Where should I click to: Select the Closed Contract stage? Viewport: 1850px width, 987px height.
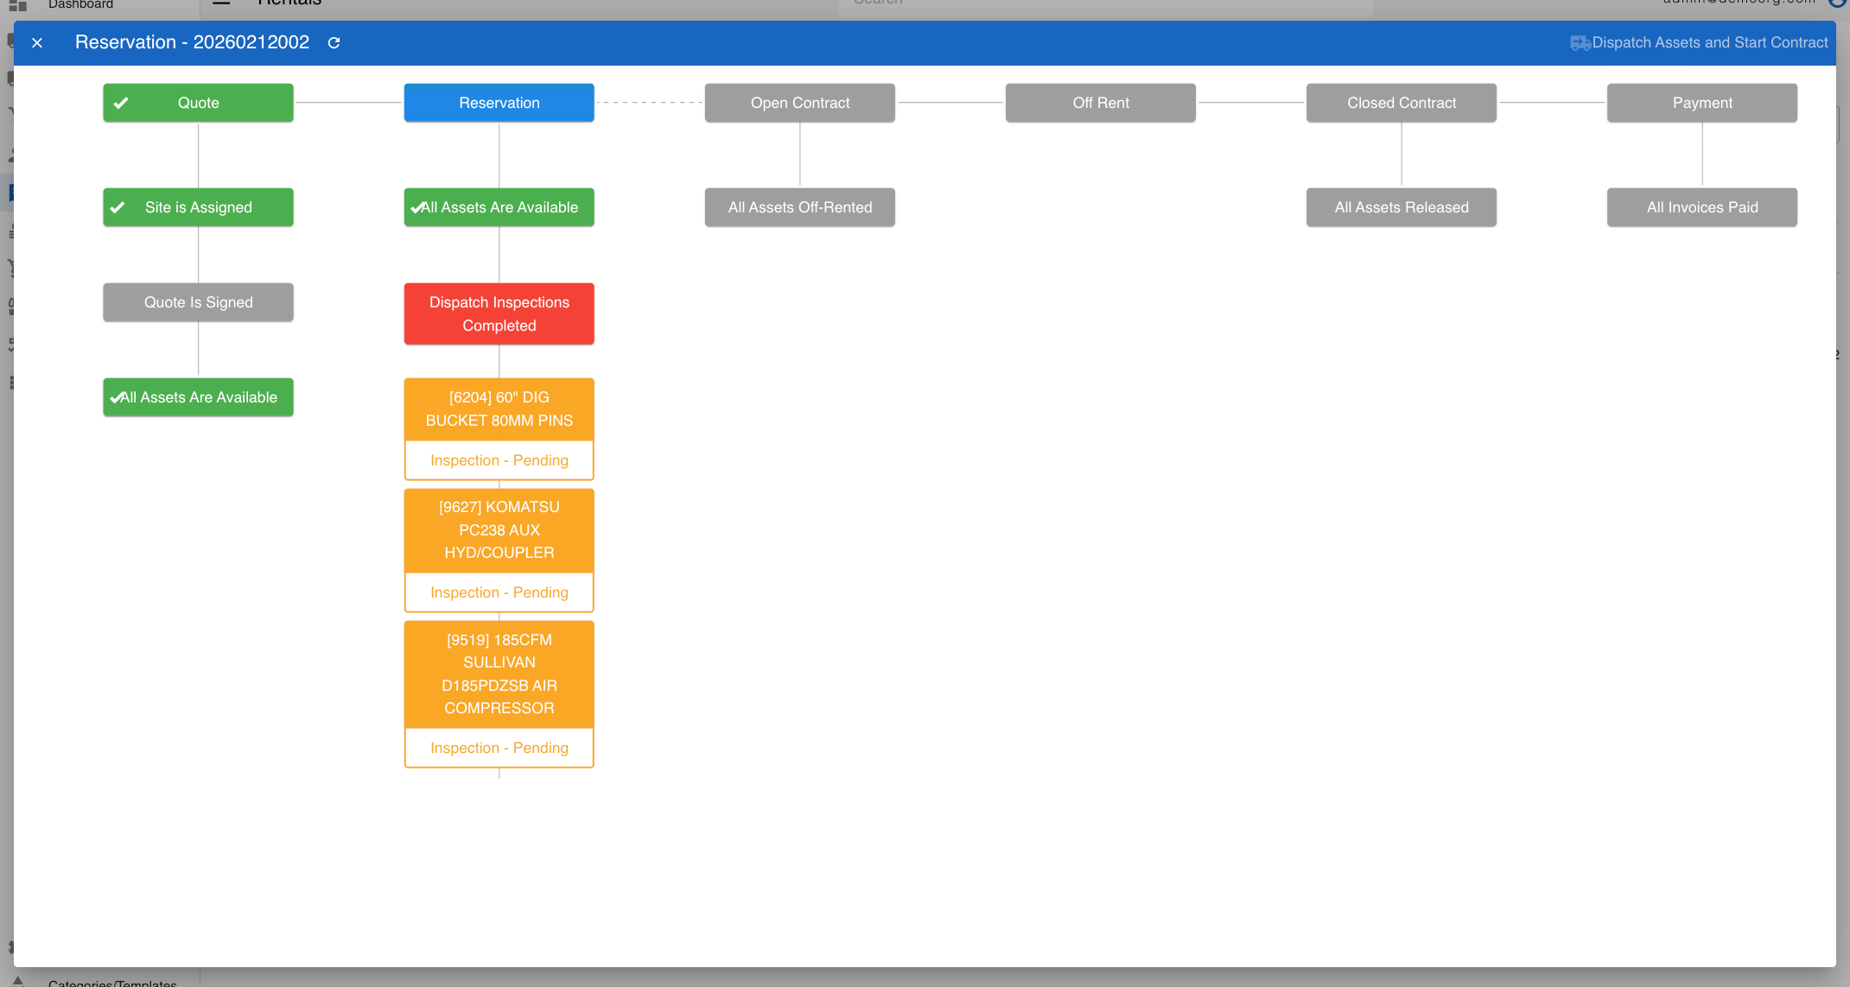click(1401, 103)
